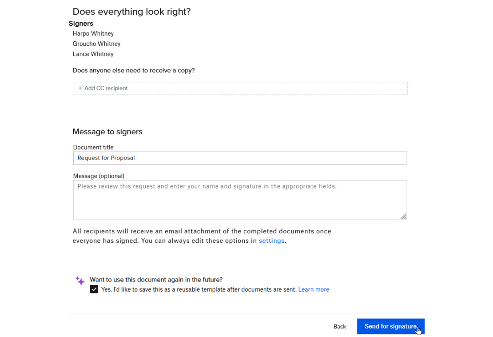Select the signer name Harpo Whitney

[93, 33]
